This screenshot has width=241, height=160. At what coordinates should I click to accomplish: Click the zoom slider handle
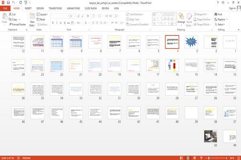(x=208, y=158)
